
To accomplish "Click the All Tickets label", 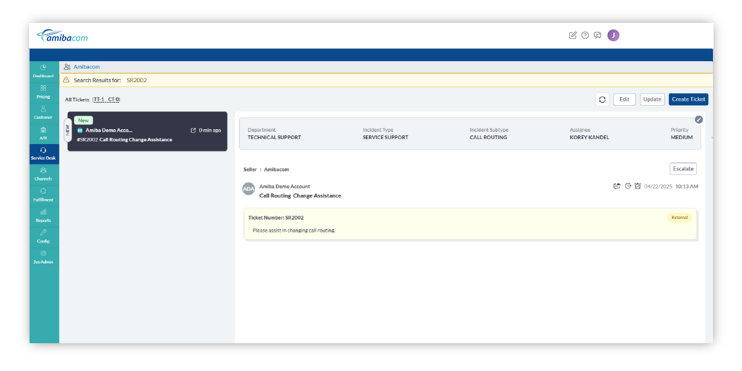I will [x=77, y=100].
